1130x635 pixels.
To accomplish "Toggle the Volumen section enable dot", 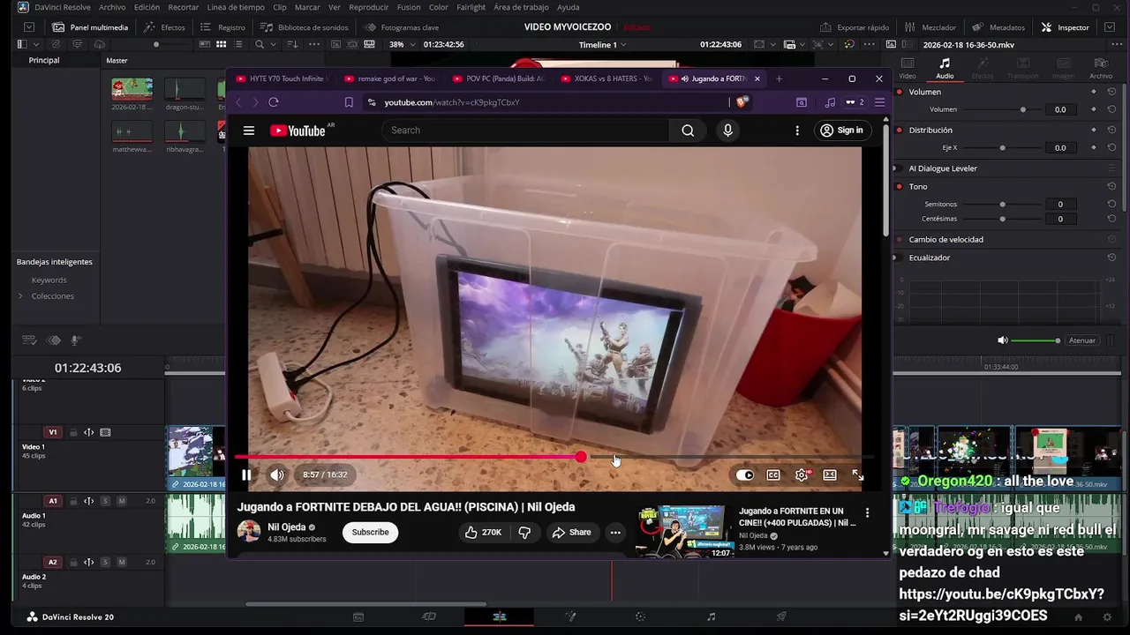I will click(900, 92).
